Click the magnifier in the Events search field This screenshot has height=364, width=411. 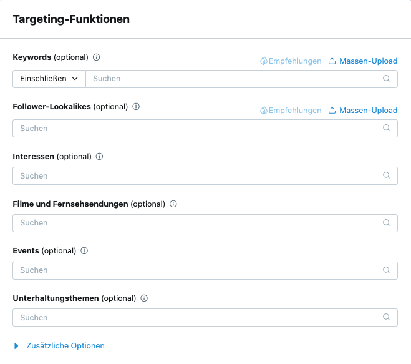click(386, 270)
